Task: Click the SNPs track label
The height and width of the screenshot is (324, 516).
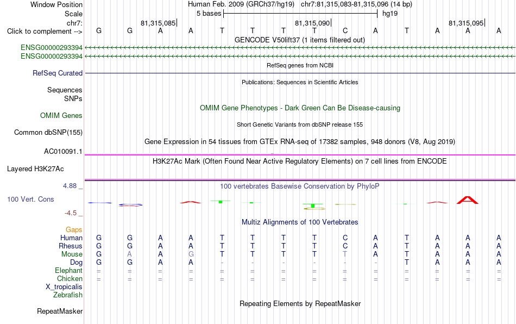Action: [73, 98]
